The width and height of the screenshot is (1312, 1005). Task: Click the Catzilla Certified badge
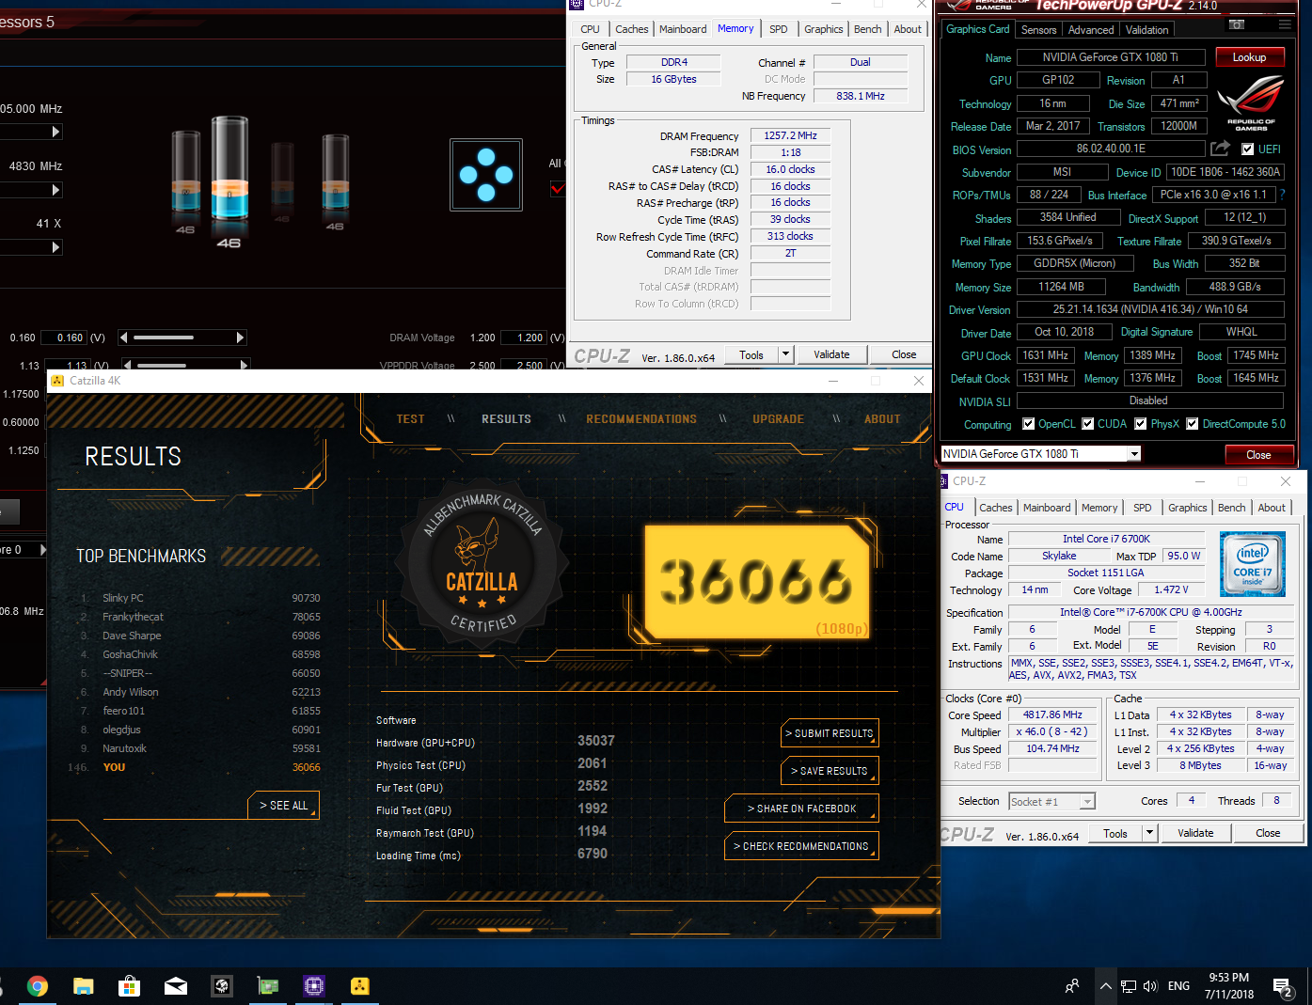(482, 564)
